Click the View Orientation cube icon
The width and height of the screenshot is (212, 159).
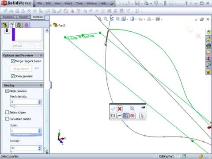pyautogui.click(x=124, y=19)
